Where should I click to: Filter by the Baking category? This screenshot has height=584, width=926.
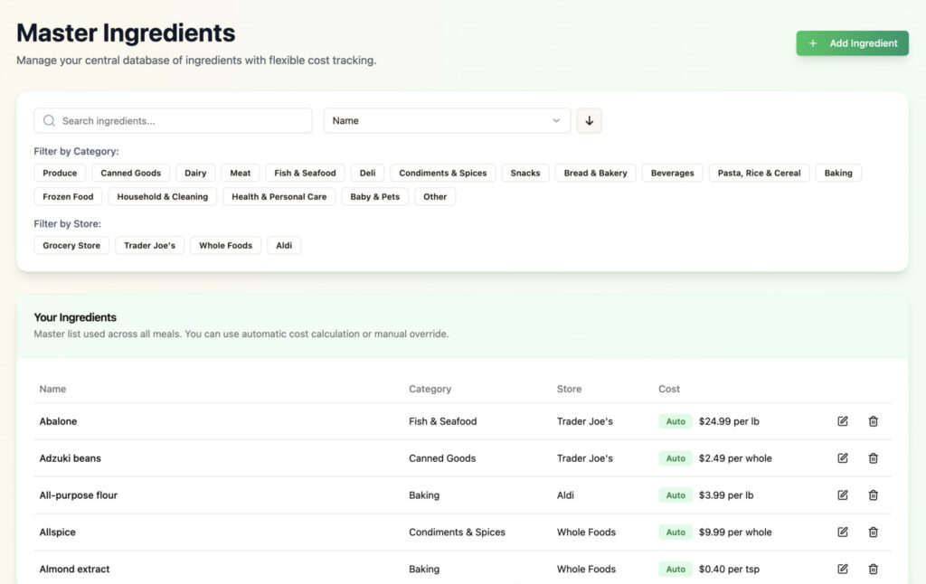point(837,173)
